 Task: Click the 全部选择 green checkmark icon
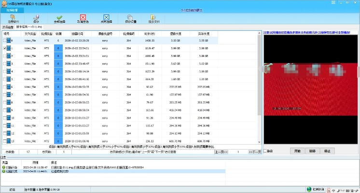[x=59, y=18]
